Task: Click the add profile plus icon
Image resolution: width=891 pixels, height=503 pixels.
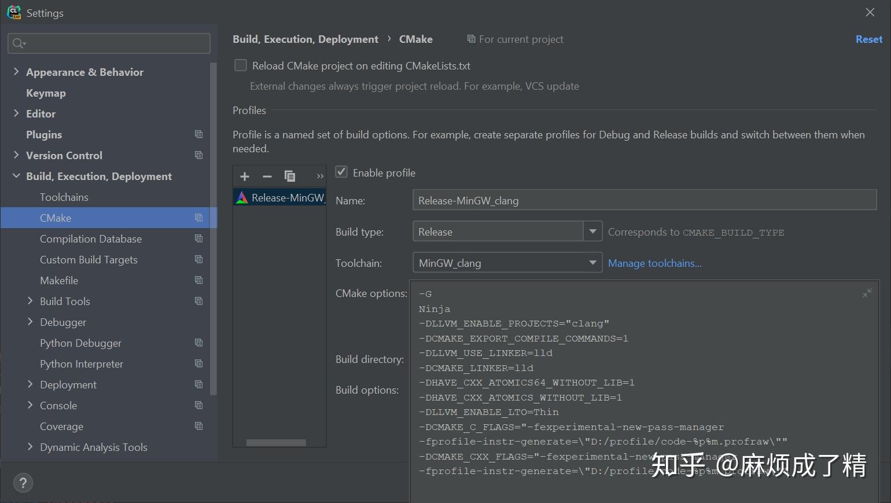Action: pos(245,177)
